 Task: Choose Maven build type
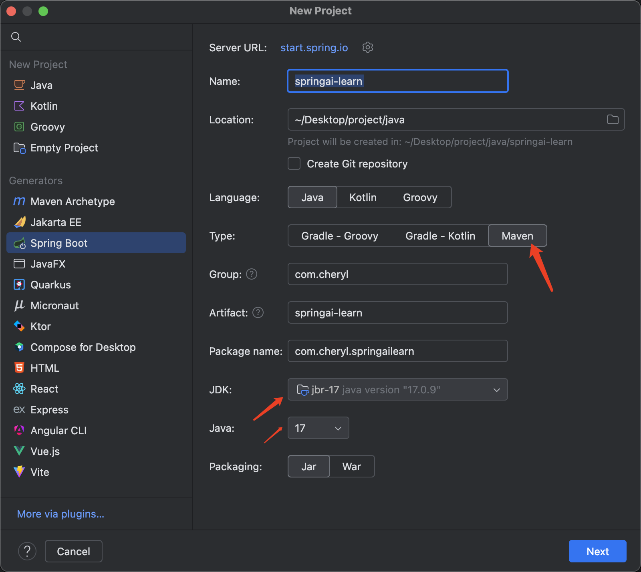[x=518, y=236]
